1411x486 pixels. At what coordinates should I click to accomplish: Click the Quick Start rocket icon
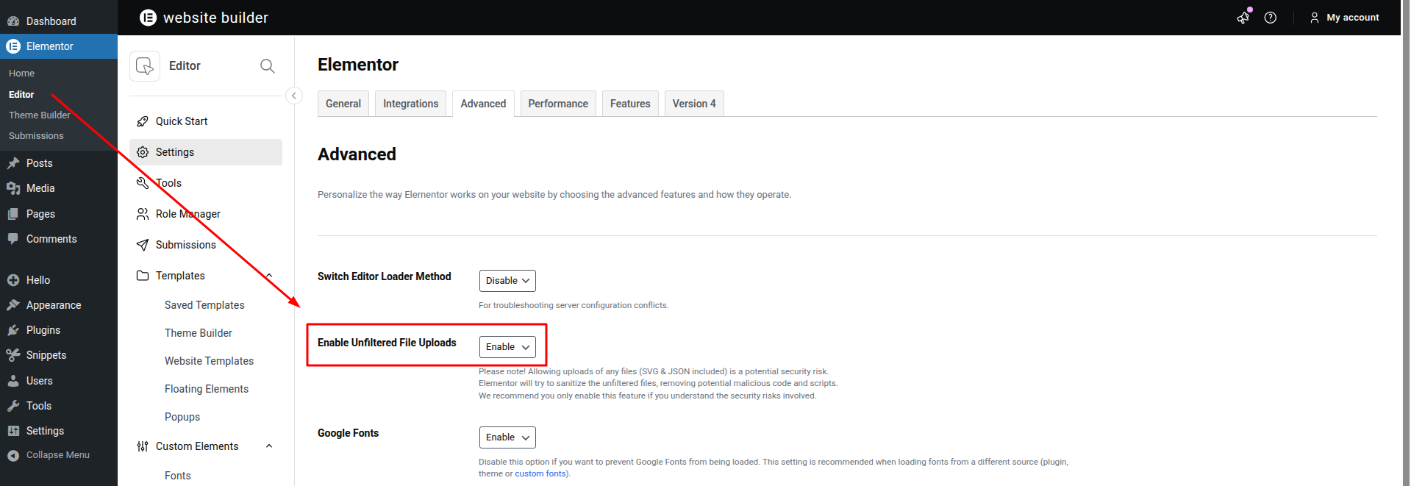pyautogui.click(x=143, y=121)
